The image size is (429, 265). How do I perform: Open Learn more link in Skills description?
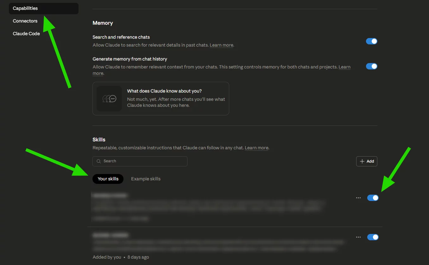pyautogui.click(x=256, y=148)
